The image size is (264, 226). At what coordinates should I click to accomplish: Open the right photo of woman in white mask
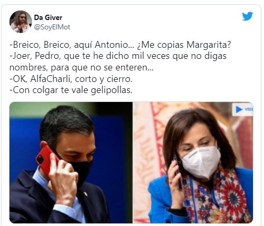click(x=193, y=162)
